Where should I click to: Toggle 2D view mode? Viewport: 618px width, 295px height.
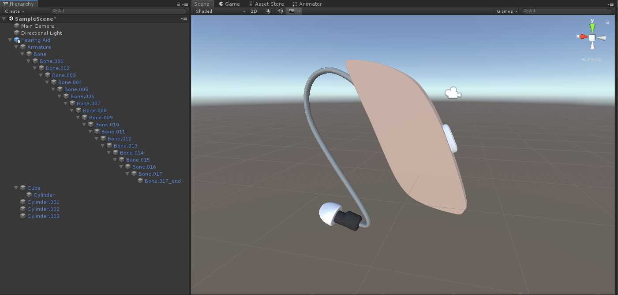click(x=254, y=11)
